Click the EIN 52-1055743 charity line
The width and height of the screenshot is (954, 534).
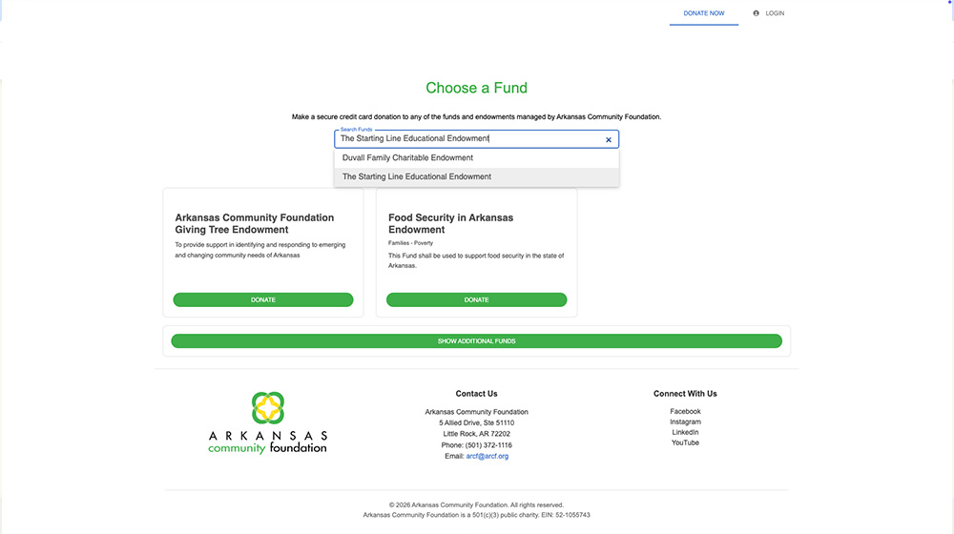tap(476, 515)
